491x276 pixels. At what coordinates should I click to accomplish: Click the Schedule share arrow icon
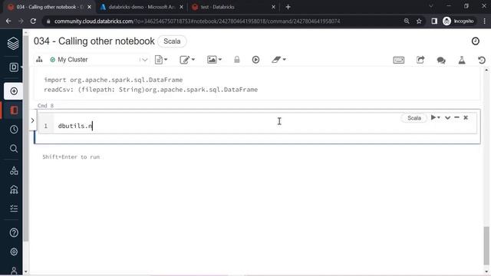click(x=420, y=60)
